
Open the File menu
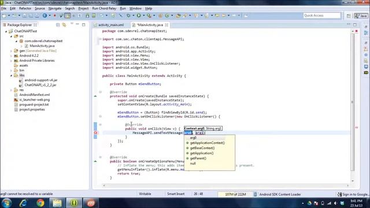pyautogui.click(x=4, y=9)
